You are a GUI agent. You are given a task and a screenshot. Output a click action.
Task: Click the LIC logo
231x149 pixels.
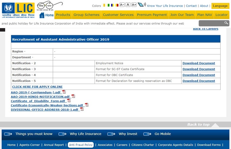[18, 10]
